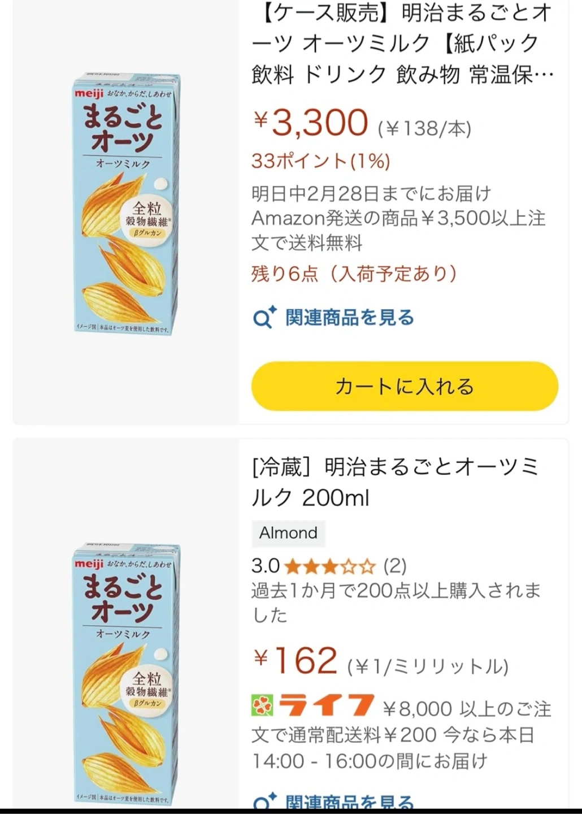Add the ¥3,300 oat milk case to cart
This screenshot has width=582, height=814.
[x=405, y=387]
